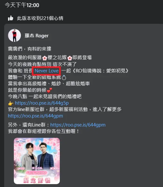Open the Never Love tagged profile link
The width and height of the screenshot is (163, 187).
click(47, 71)
